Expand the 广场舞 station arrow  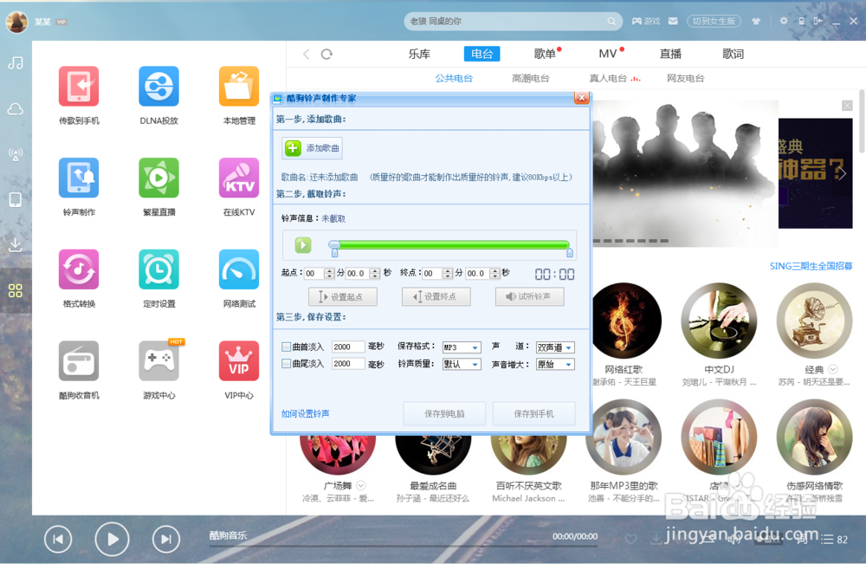pos(361,485)
